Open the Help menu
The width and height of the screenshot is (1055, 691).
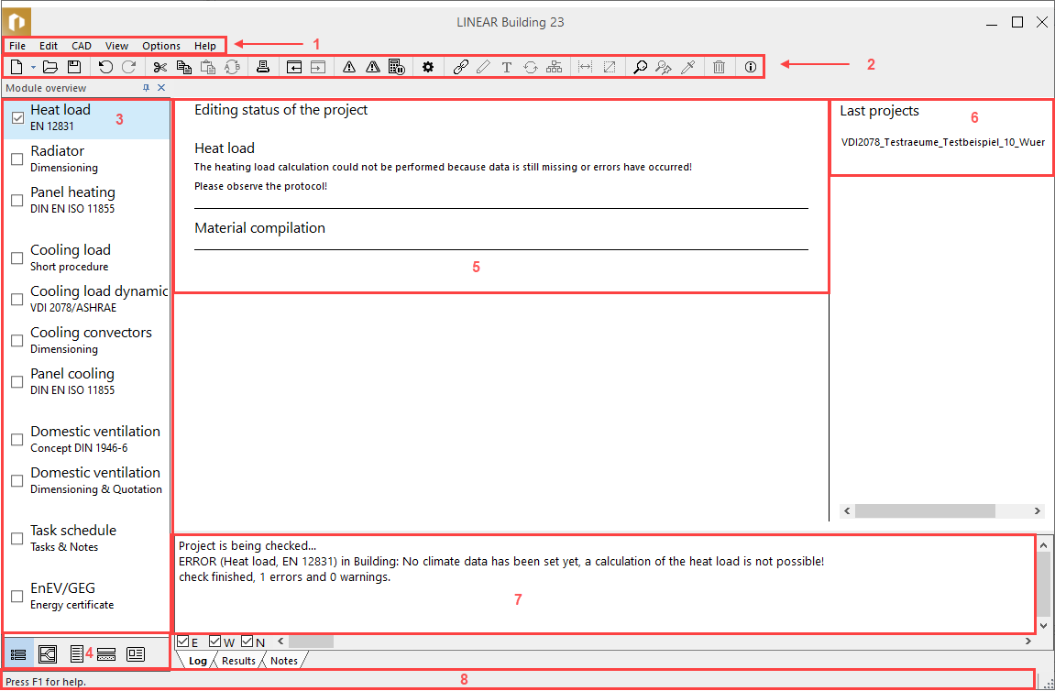coord(205,46)
